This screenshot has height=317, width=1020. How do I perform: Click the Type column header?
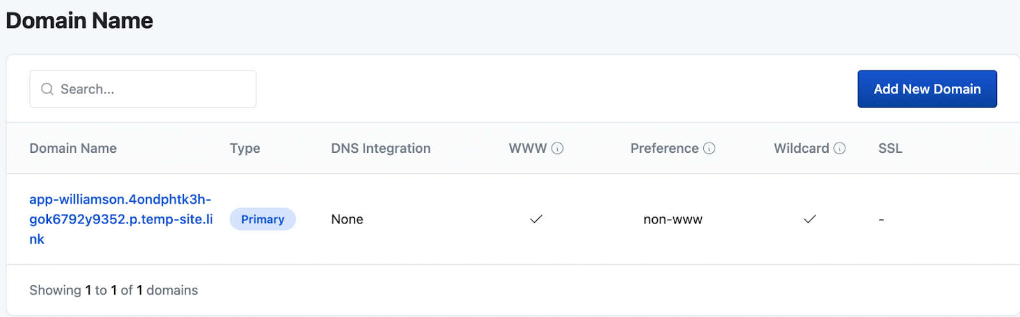click(x=245, y=148)
